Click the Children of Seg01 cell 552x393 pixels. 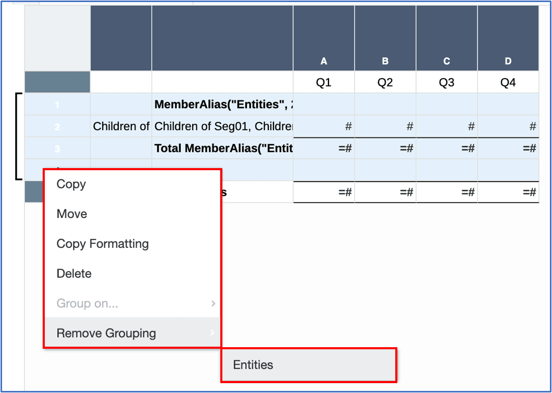222,126
